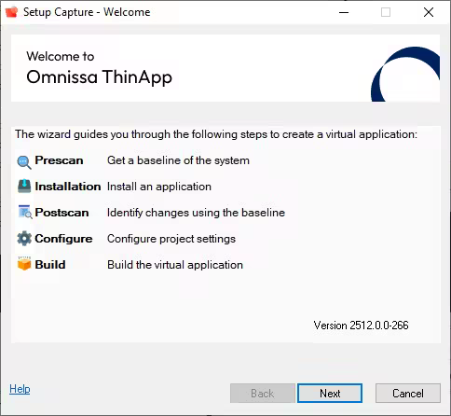451x416 pixels.
Task: Click the Configure gear icon
Action: (x=24, y=239)
